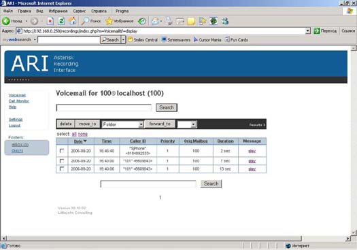The height and width of the screenshot is (250, 357).
Task: Check the 16:40:06 voicemail row checkbox
Action: point(62,168)
